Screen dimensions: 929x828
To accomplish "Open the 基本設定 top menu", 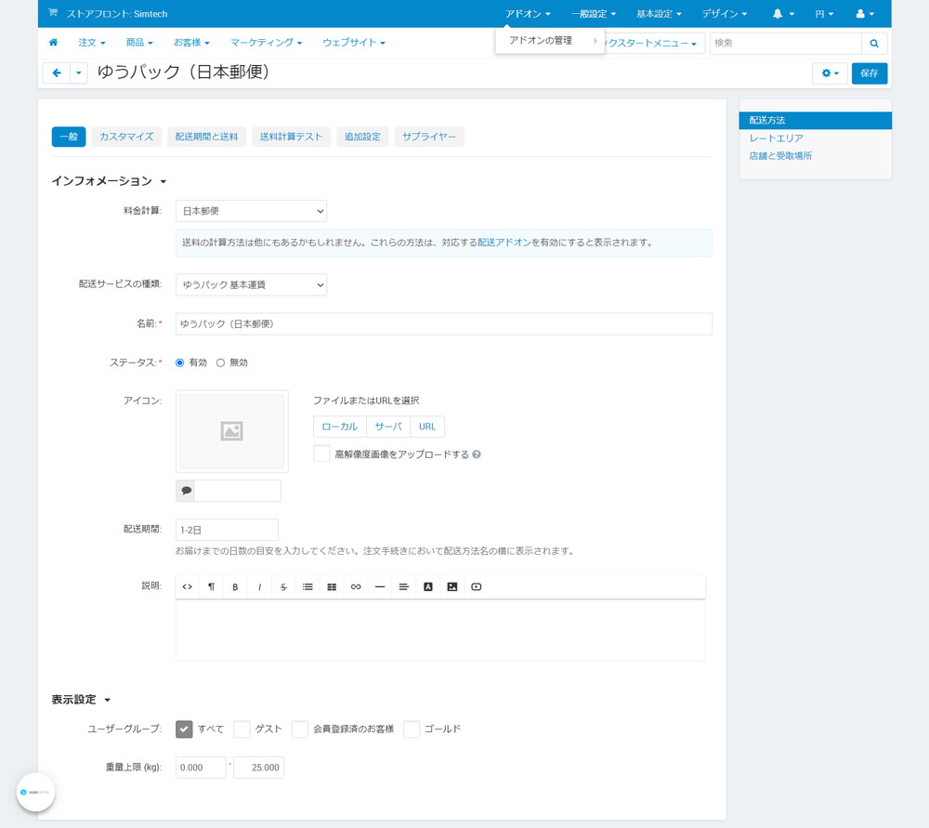I will [x=659, y=14].
